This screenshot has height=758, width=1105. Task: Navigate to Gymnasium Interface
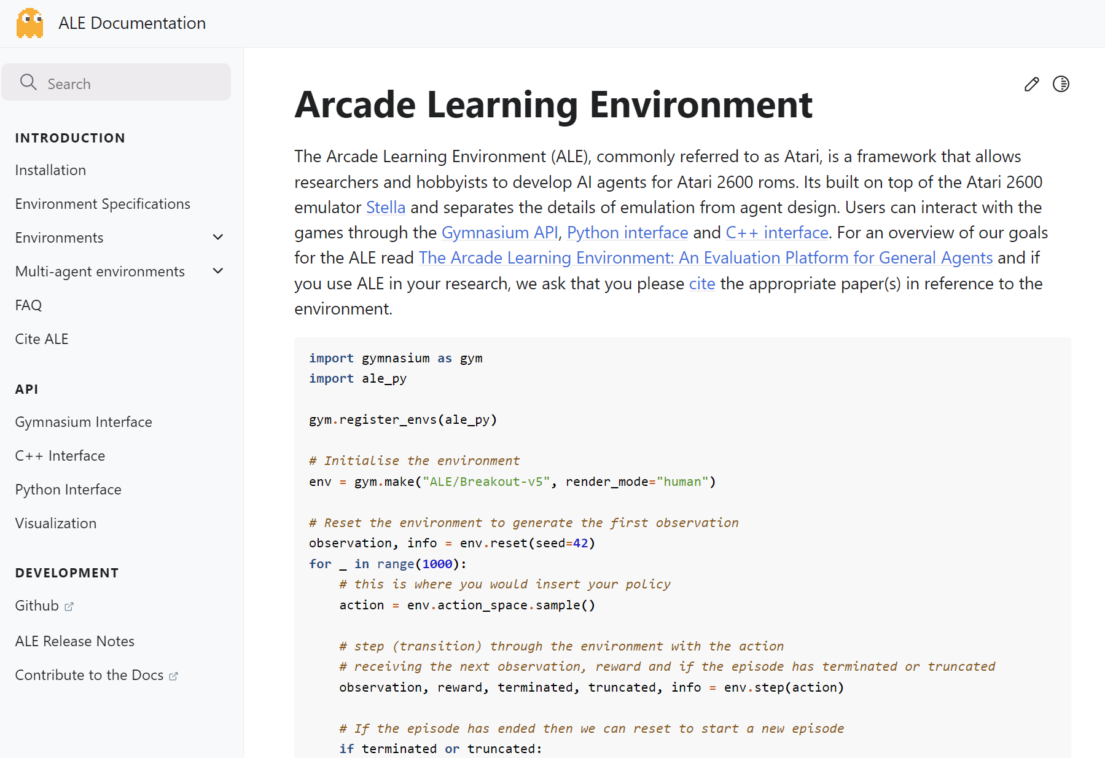[x=84, y=422]
